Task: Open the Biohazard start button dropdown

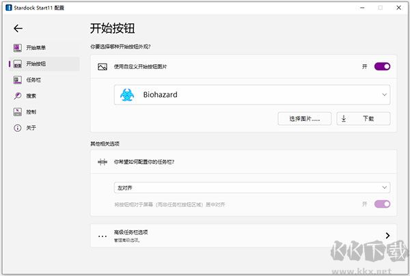Action: pos(252,94)
